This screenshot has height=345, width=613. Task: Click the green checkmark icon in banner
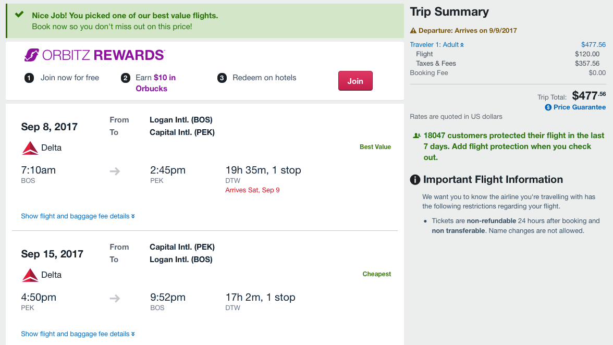19,15
